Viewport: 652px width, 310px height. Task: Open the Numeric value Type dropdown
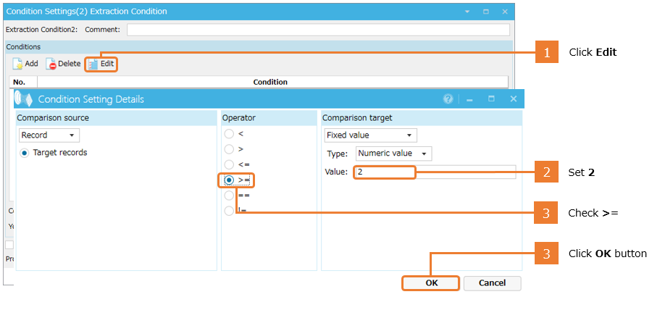click(393, 154)
